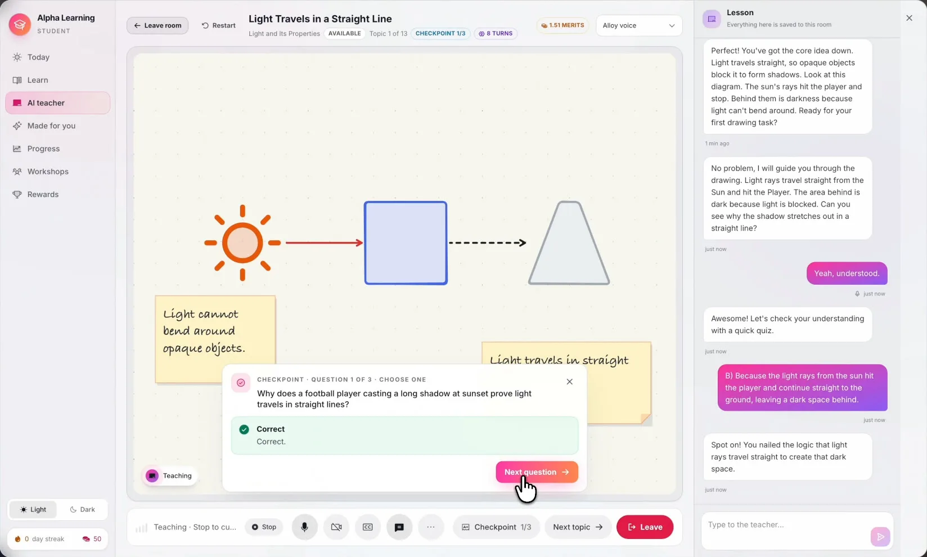Click the day streak flame indicator
Screen dimensions: 927x557
coord(18,539)
